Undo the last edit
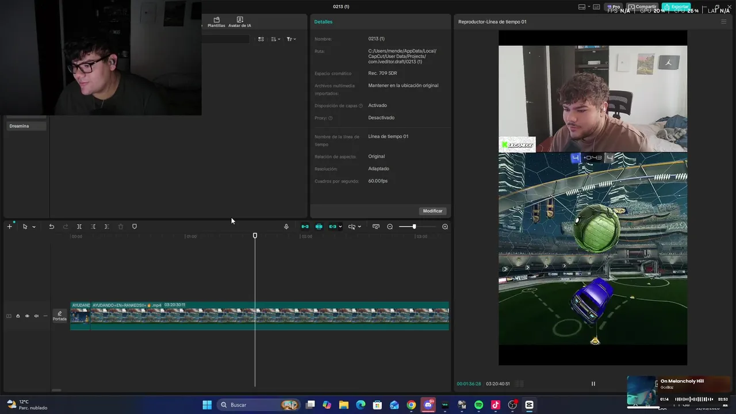Image resolution: width=736 pixels, height=414 pixels. [51, 227]
